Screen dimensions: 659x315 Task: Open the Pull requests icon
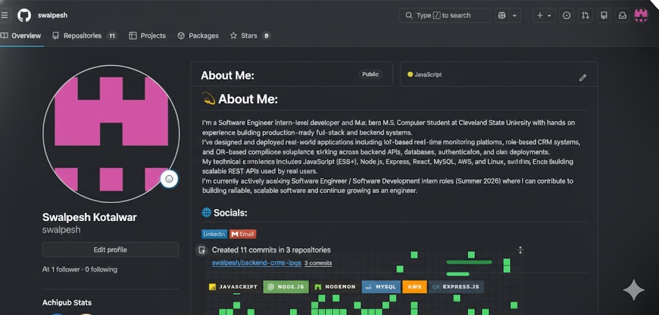[x=586, y=15]
